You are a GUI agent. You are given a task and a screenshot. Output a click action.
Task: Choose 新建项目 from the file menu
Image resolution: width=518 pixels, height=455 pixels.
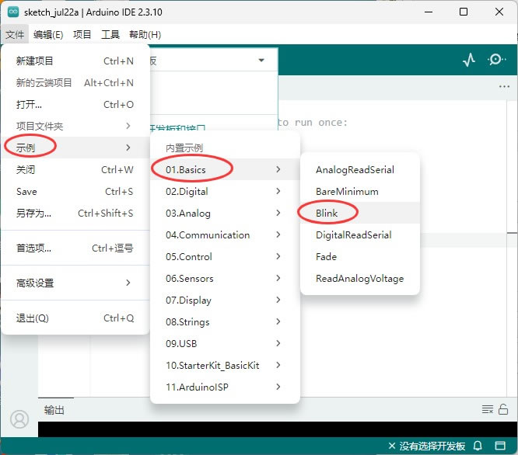[75, 61]
